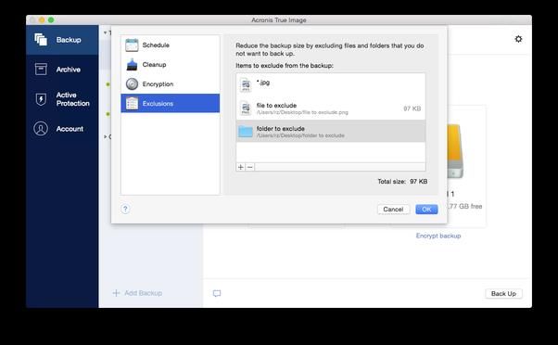Image resolution: width=558 pixels, height=345 pixels.
Task: Open settings gear icon
Action: tap(518, 39)
